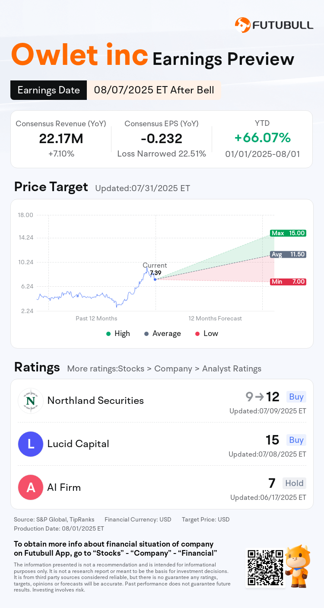Click the gray Average legend dot
Viewport: 324px width, 608px height.
[x=146, y=333]
